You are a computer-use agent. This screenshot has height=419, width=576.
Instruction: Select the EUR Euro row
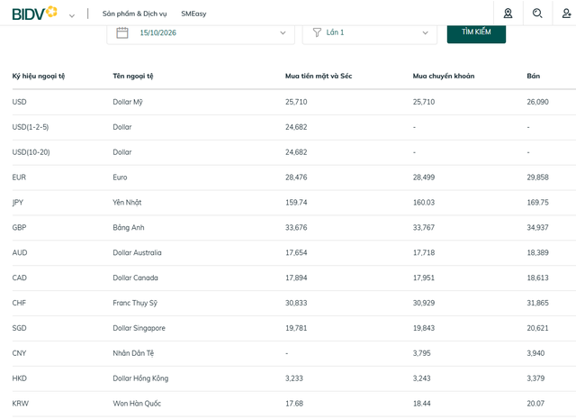294,178
